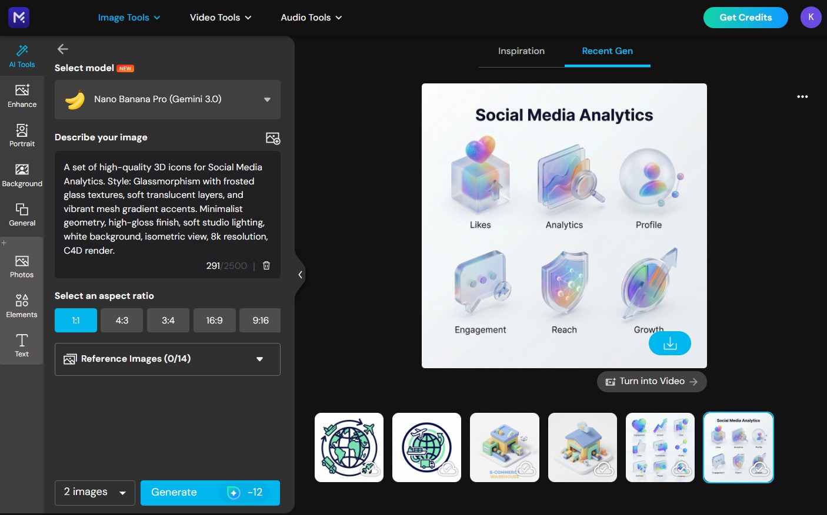This screenshot has width=827, height=515.
Task: Open the Nano Banana Pro model selector
Action: (x=167, y=99)
